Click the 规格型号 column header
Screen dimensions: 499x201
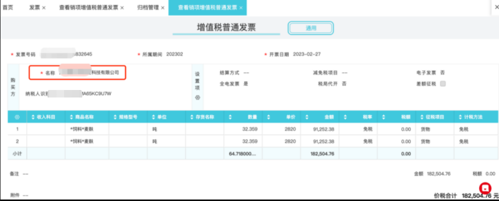pyautogui.click(x=127, y=116)
